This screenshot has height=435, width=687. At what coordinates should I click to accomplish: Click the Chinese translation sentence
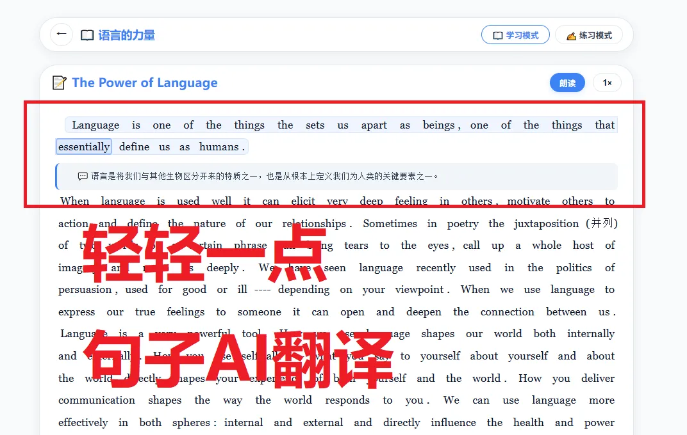click(264, 176)
